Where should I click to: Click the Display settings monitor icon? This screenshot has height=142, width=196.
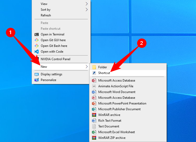[37, 75]
